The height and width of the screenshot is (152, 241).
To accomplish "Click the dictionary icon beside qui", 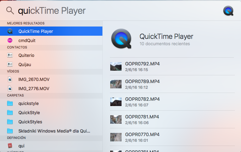I will 10,146.
